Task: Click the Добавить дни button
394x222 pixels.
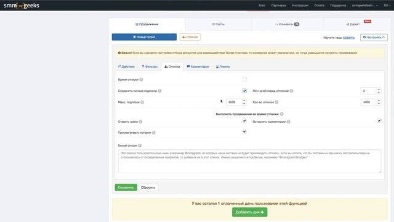Action: [249, 212]
